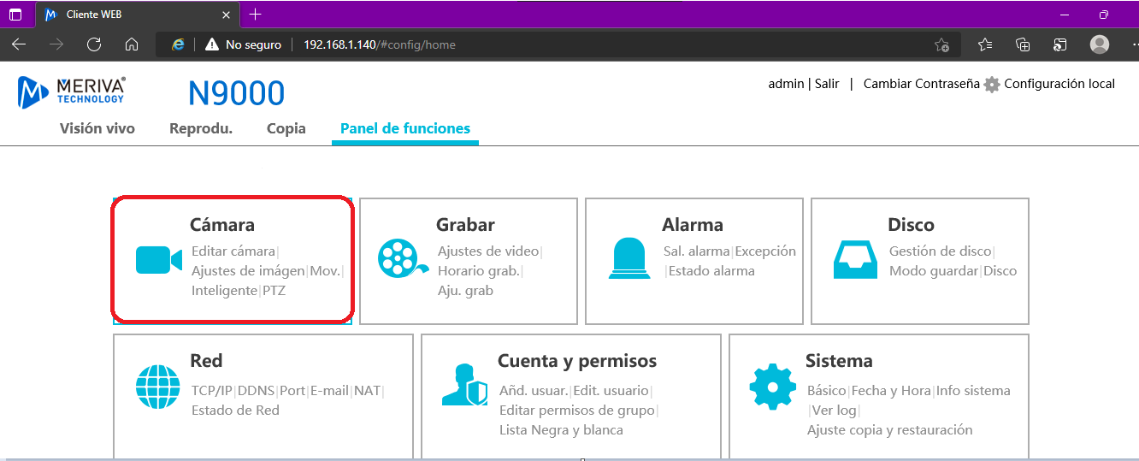Click the blue camera icon in Cámara
The width and height of the screenshot is (1139, 461).
159,260
